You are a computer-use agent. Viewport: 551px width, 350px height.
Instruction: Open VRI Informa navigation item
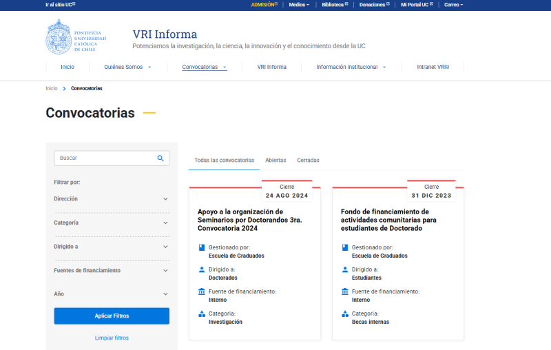(271, 67)
